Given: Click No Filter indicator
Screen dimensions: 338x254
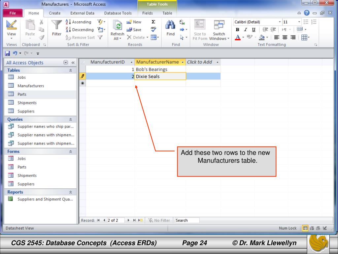Looking at the screenshot, I should pyautogui.click(x=159, y=220).
